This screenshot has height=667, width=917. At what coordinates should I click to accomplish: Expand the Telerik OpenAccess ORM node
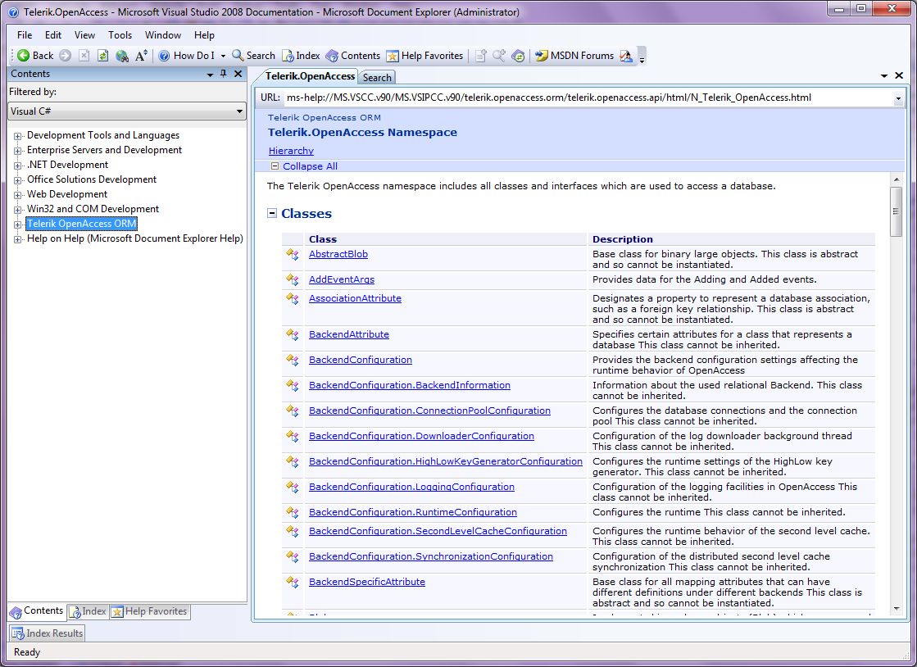tap(18, 224)
